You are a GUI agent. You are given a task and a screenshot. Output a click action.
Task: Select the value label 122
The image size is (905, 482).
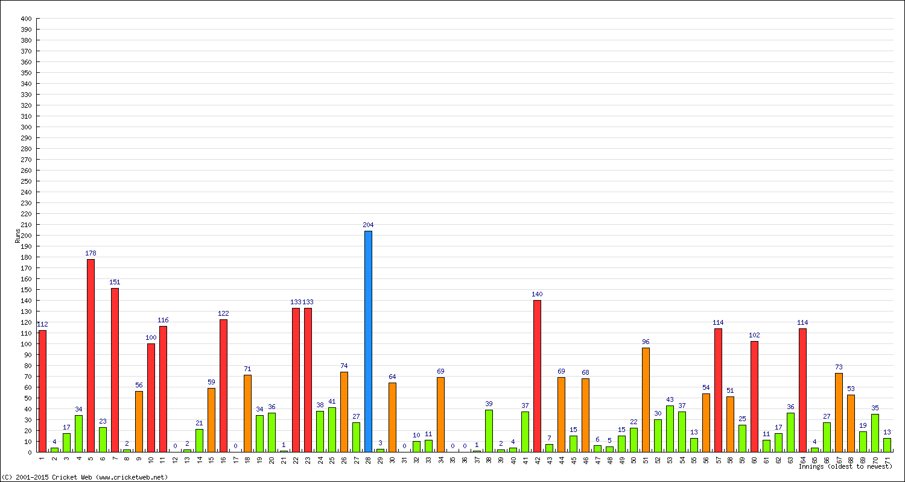click(x=223, y=313)
